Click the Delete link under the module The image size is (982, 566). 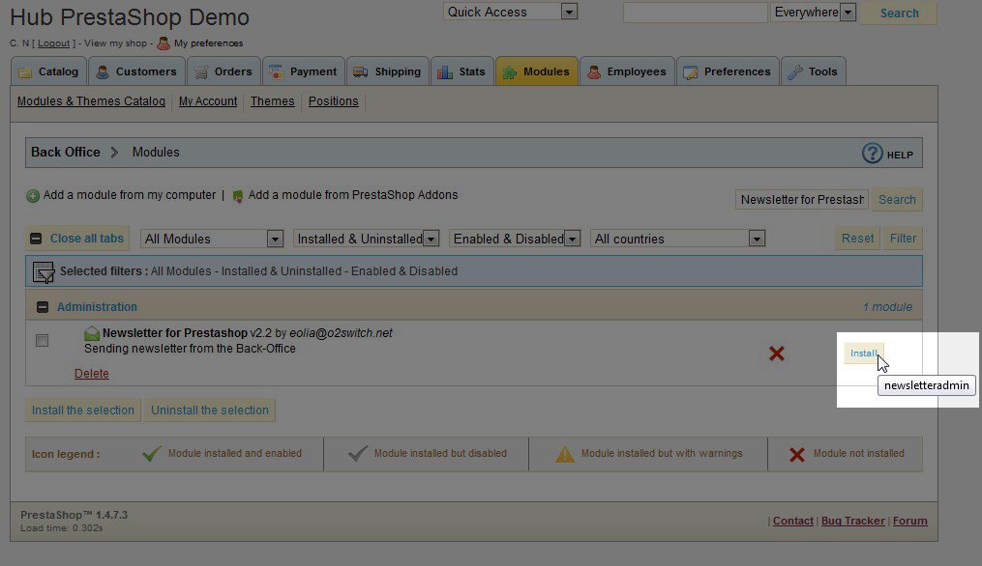(92, 374)
